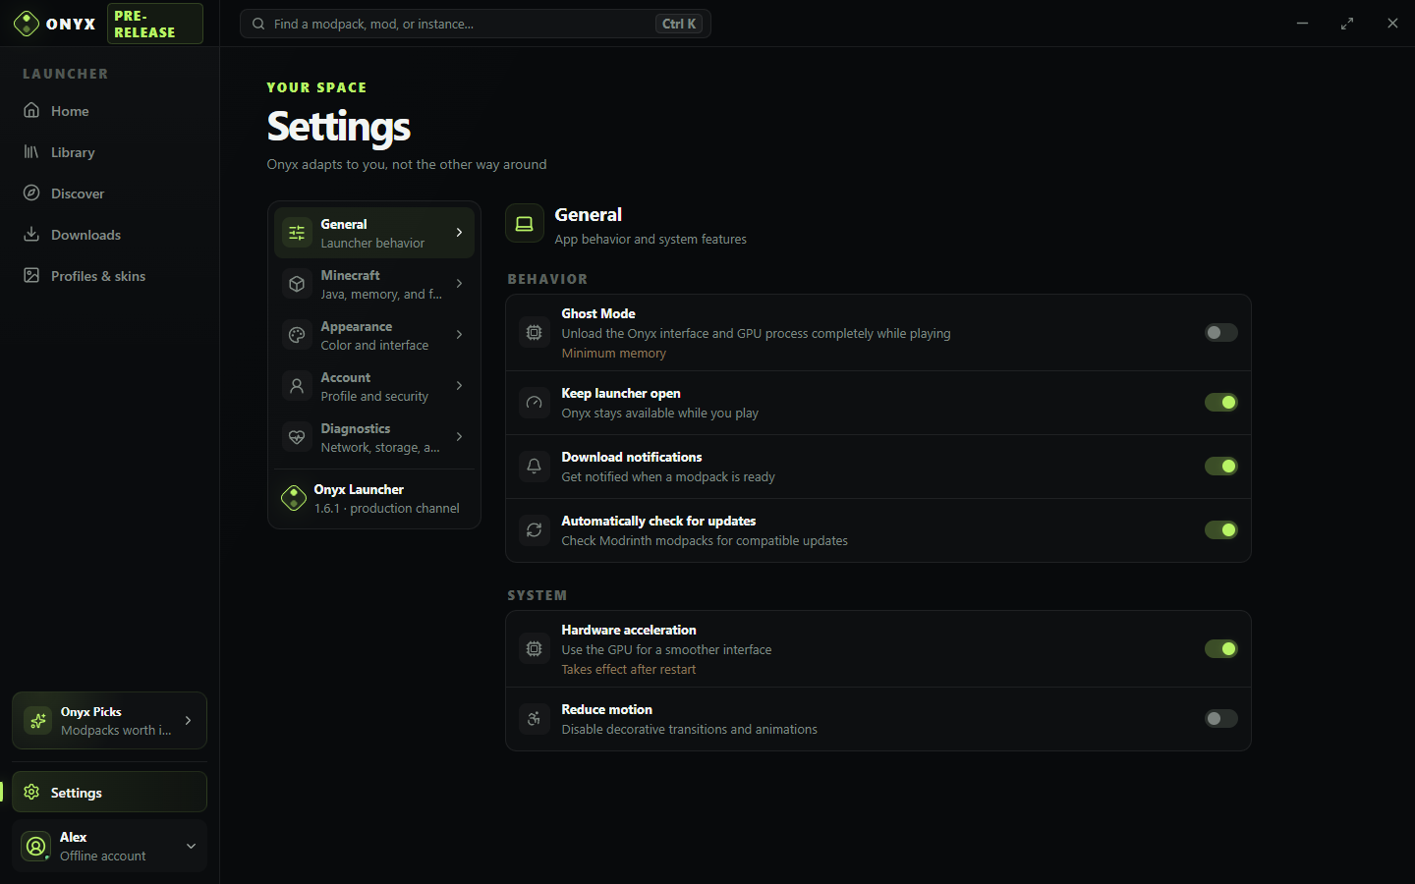The image size is (1415, 884).
Task: Click the search magnifier icon
Action: 258,24
